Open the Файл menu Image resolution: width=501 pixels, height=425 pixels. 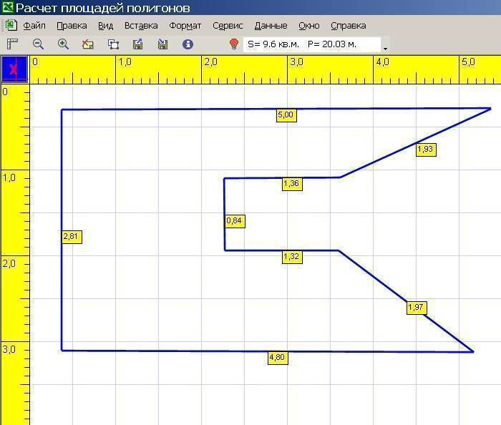coord(34,26)
